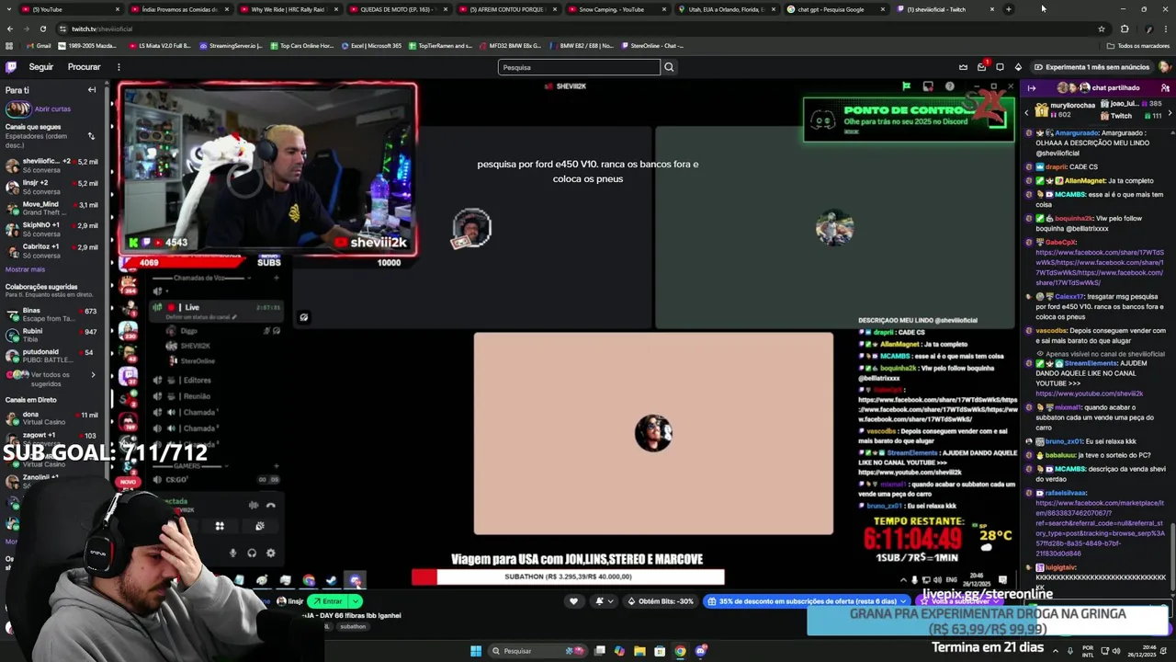1176x662 pixels.
Task: Open the notification options dropdown arrow
Action: [x=610, y=601]
